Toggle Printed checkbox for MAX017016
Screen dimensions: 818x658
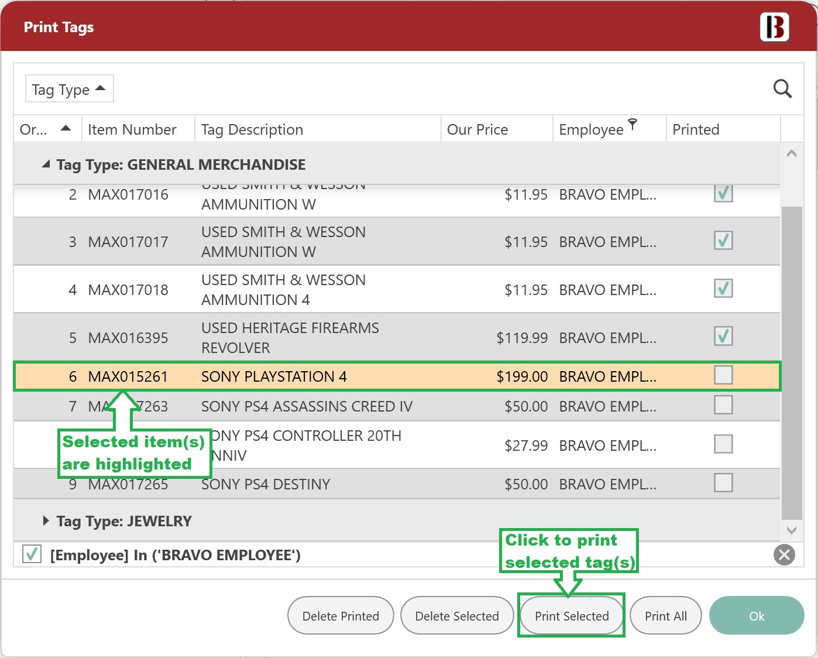pyautogui.click(x=723, y=193)
